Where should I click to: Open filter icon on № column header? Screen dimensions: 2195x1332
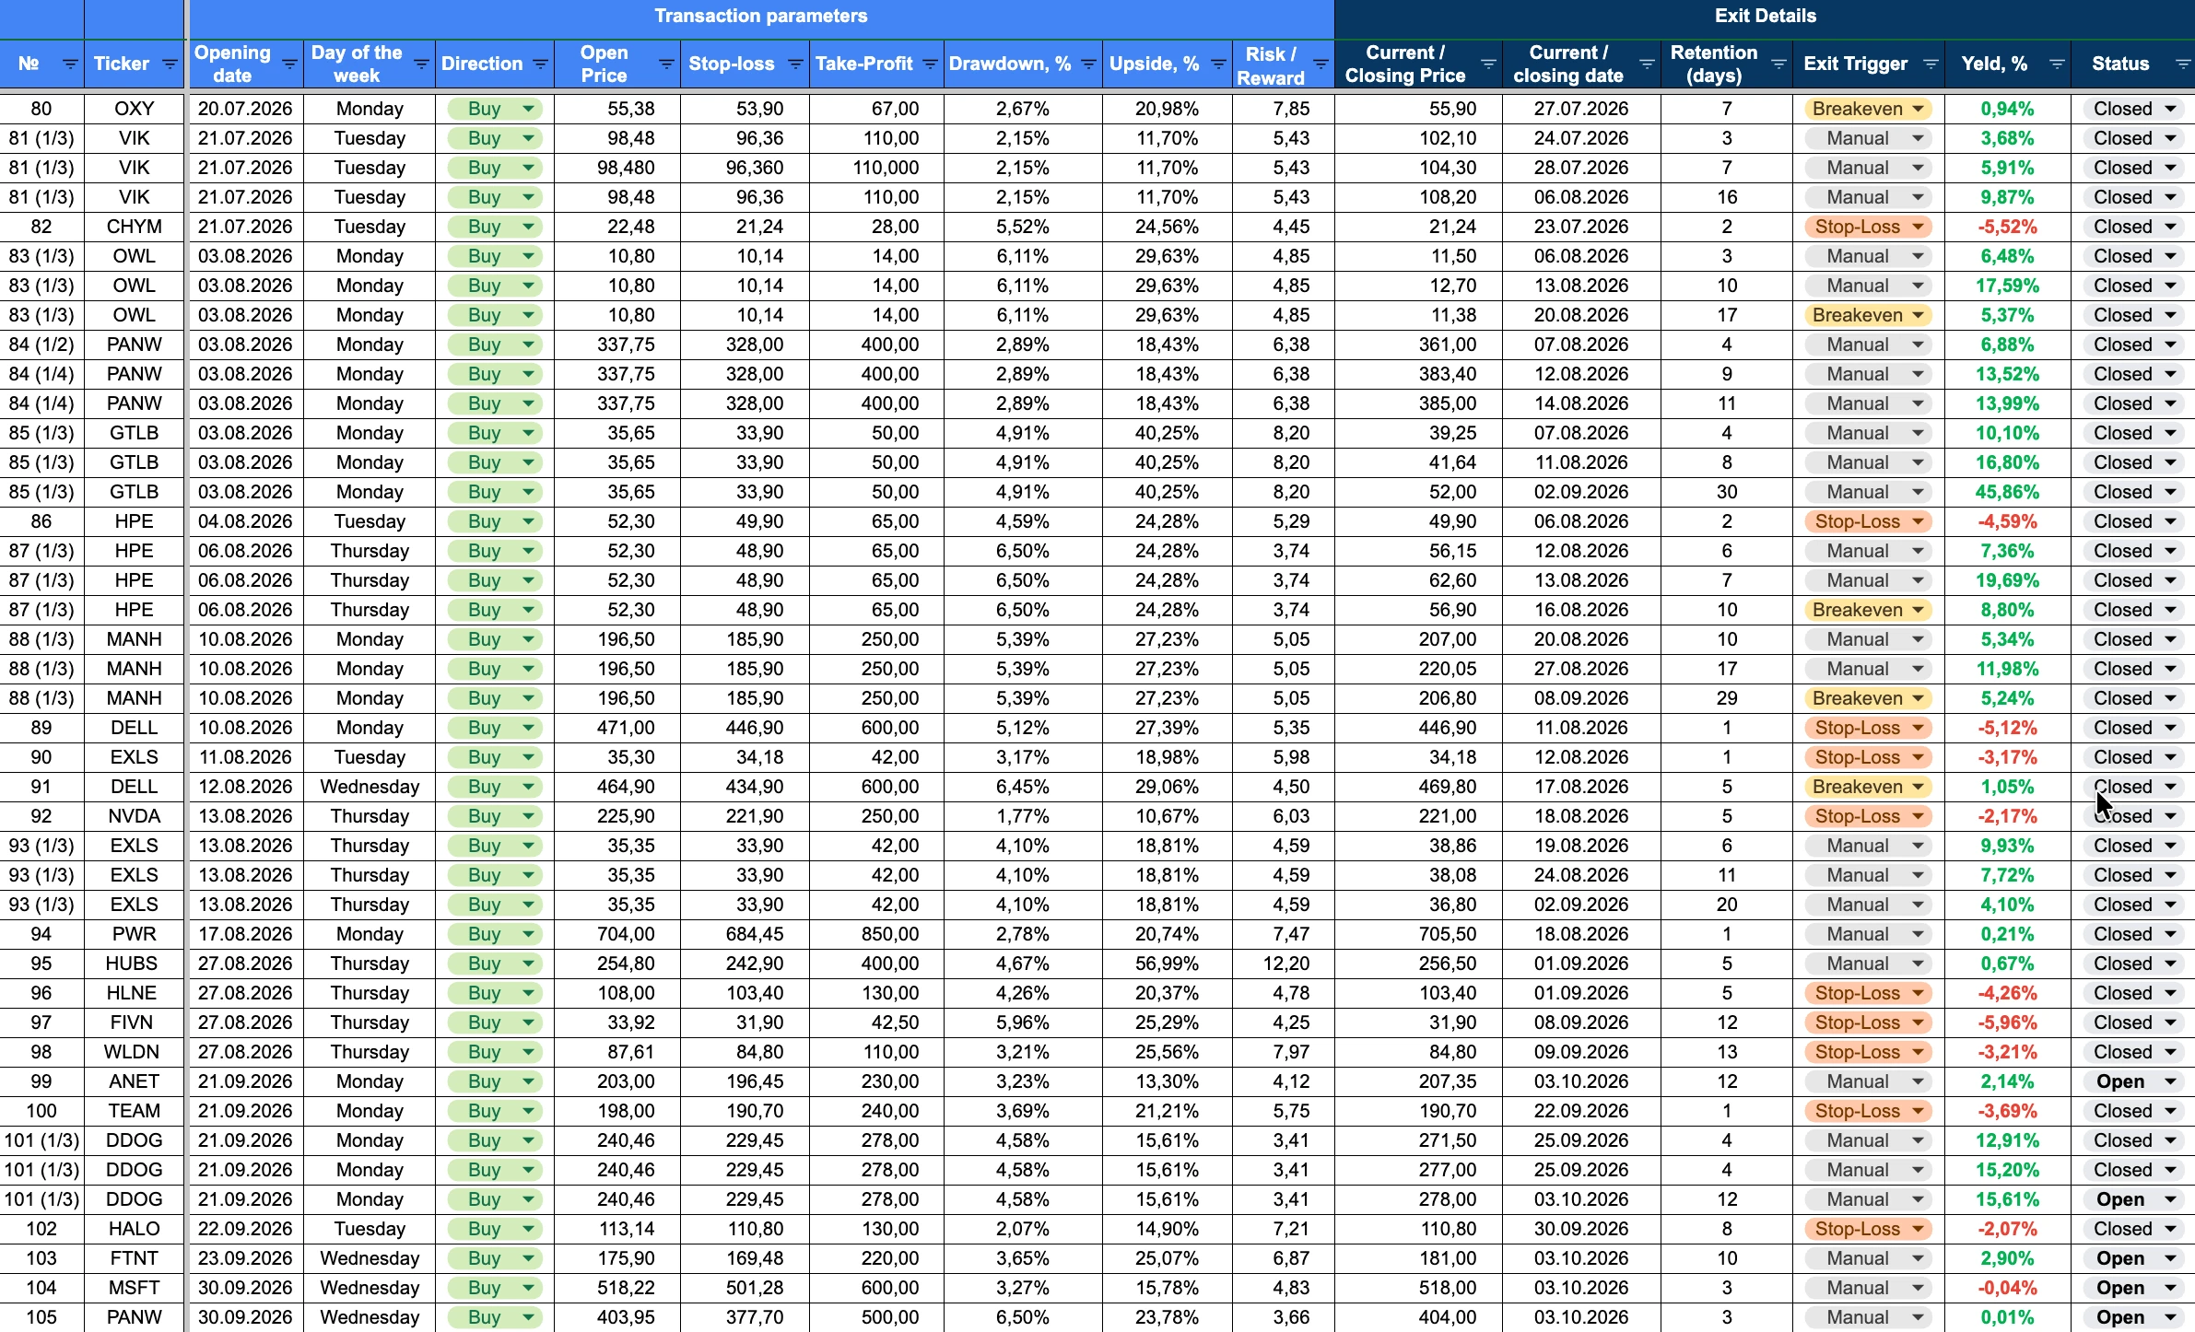pos(70,64)
